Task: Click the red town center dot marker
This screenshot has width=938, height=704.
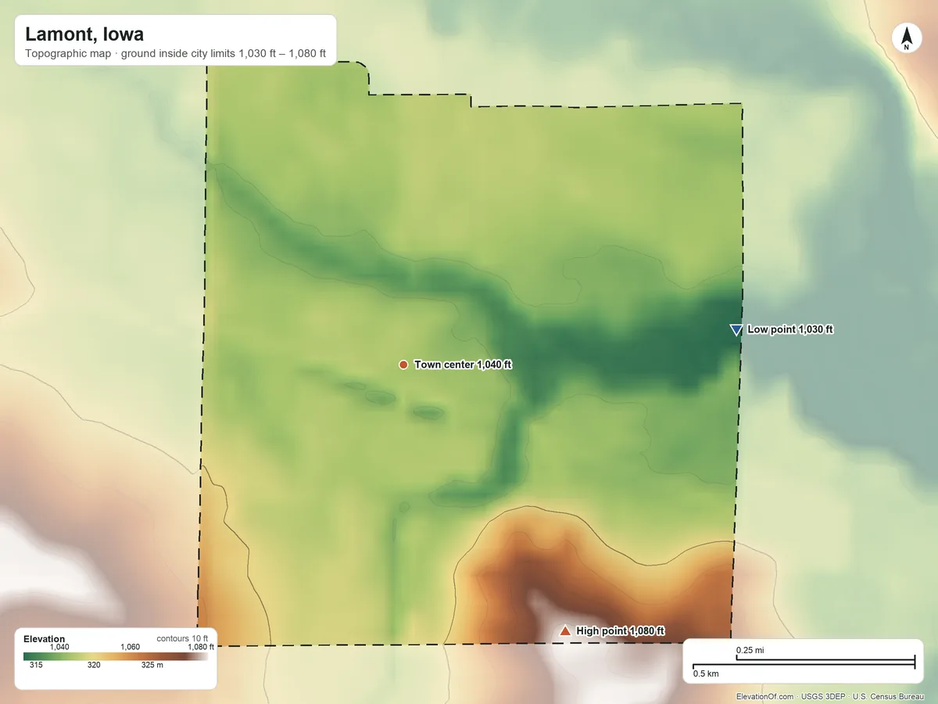Action: [403, 365]
